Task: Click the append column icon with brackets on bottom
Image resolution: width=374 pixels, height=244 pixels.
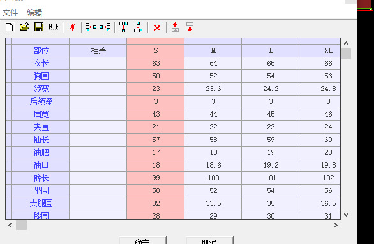Action: click(138, 27)
